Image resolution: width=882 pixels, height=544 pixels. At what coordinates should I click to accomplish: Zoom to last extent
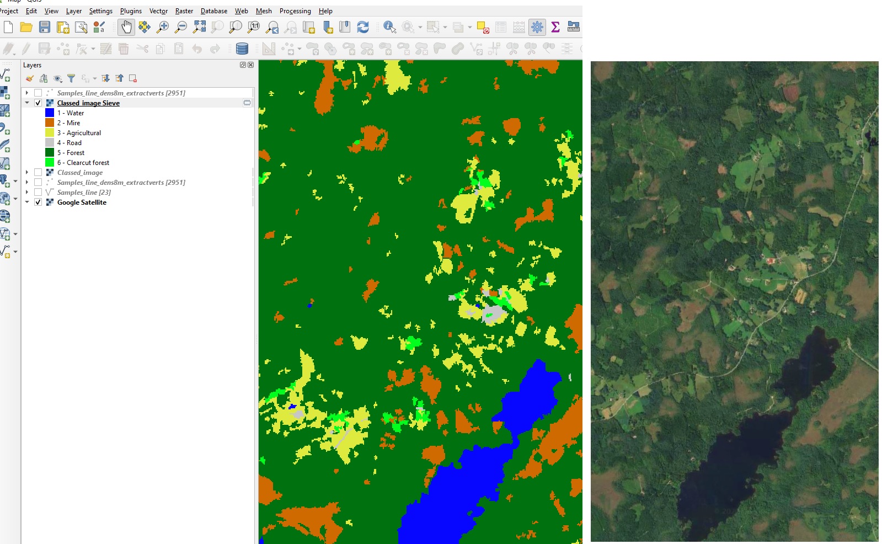tap(272, 27)
